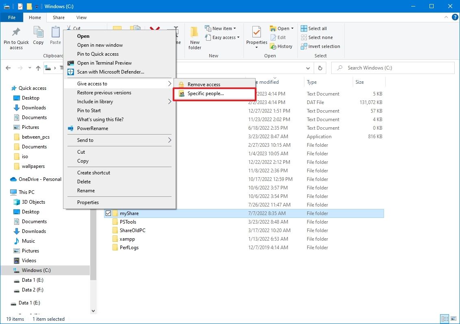The image size is (460, 324).
Task: Open item History from the ribbon
Action: [x=282, y=46]
